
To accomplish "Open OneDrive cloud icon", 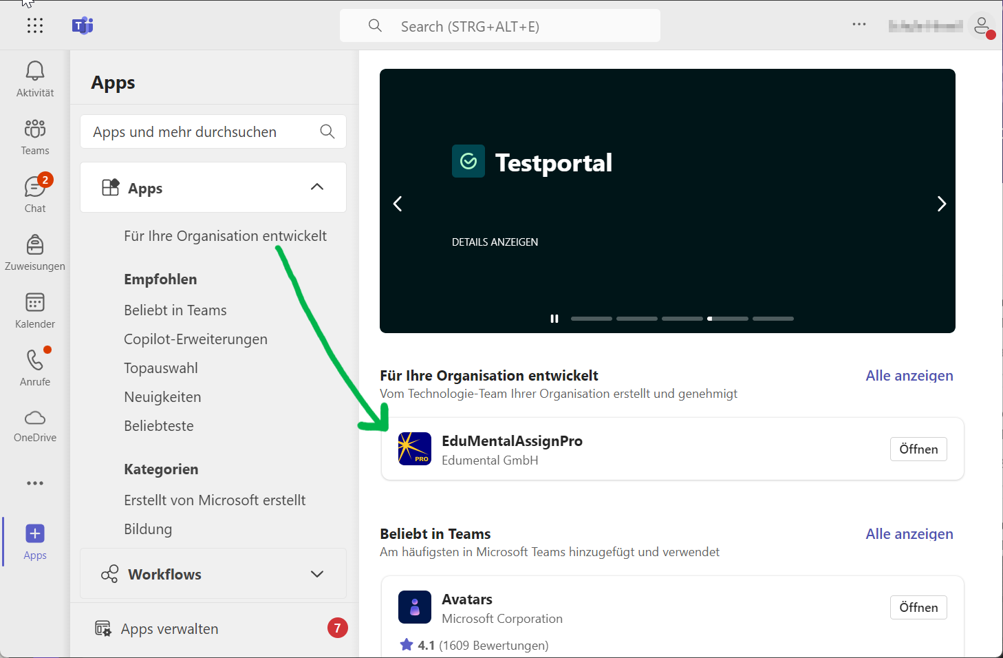I will [35, 425].
